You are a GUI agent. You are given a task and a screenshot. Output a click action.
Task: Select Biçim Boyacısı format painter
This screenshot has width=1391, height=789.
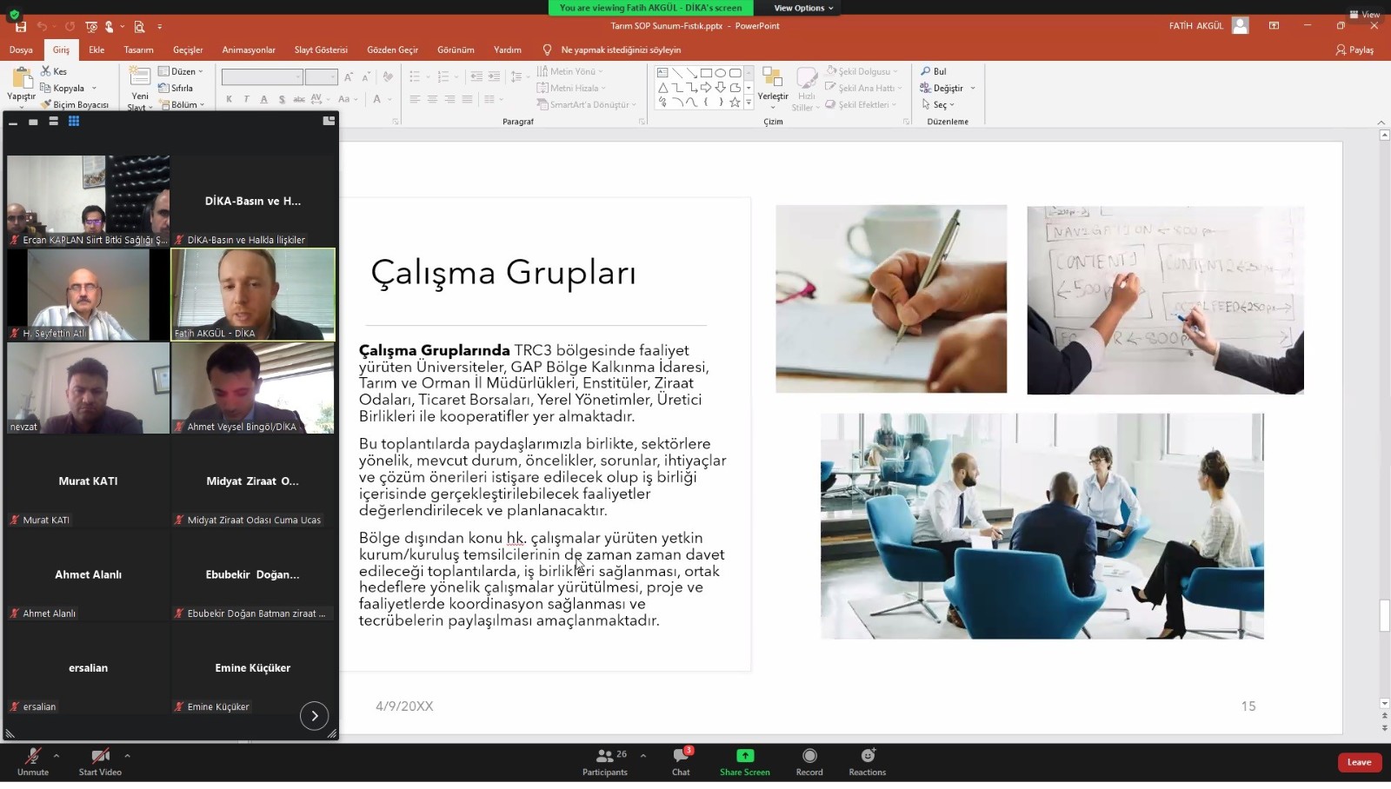tap(75, 104)
